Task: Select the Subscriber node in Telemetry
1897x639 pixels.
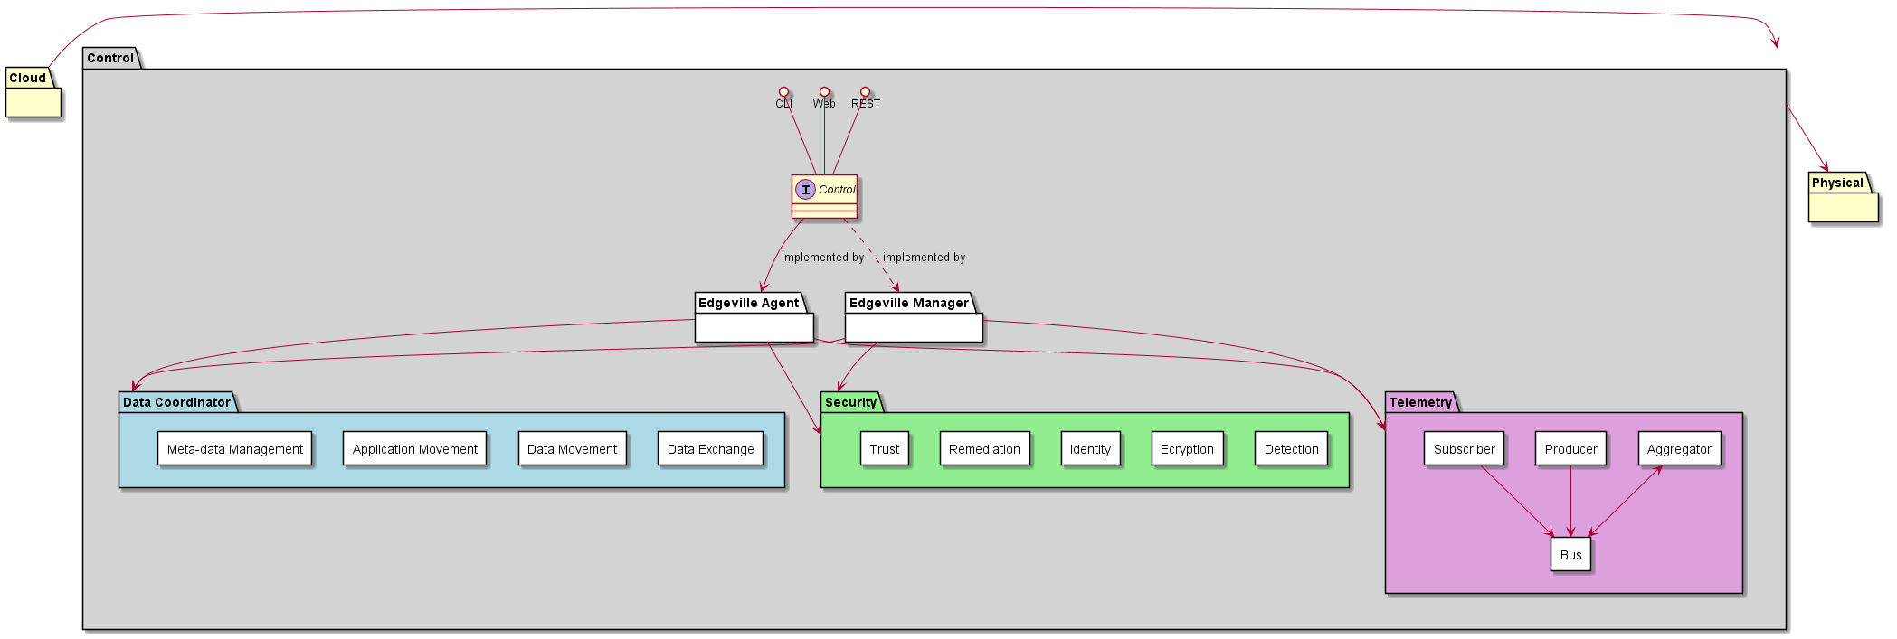Action: point(1465,449)
